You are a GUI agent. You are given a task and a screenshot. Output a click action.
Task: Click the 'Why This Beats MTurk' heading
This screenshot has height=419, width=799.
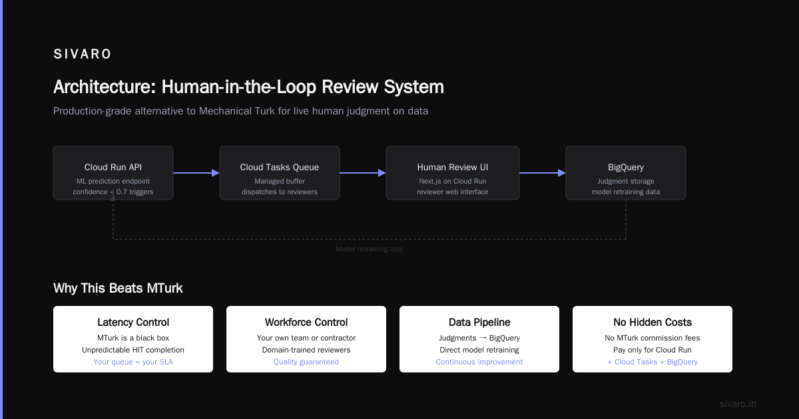[118, 289]
